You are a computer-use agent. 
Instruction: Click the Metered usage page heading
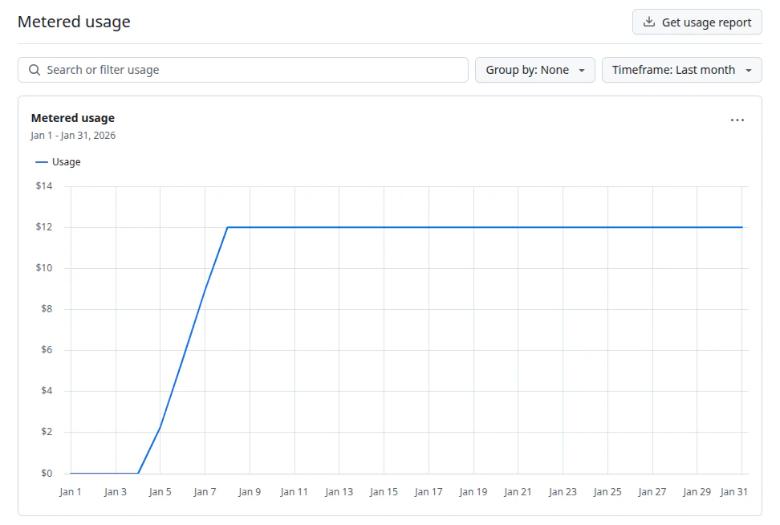coord(74,22)
